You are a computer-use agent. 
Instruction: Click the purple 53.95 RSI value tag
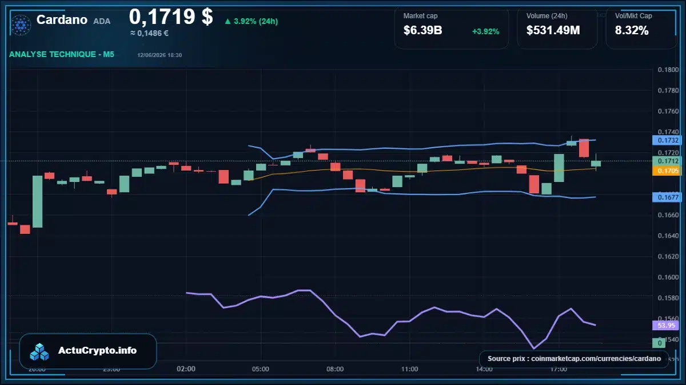(x=667, y=326)
